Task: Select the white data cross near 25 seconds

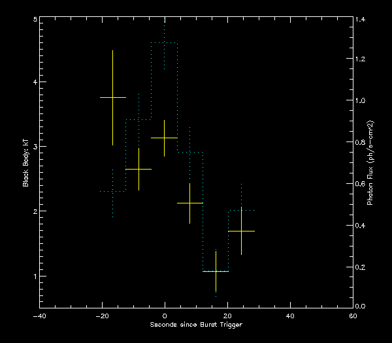Action: 241,231
